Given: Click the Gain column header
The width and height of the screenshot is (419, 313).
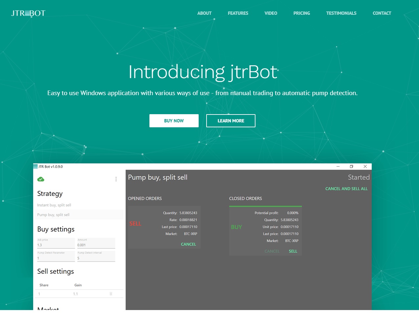Looking at the screenshot, I should (78, 285).
